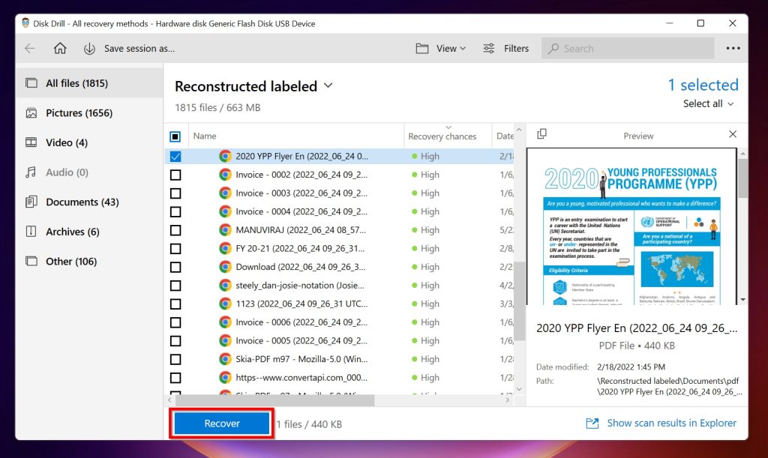Open the Filters panel via the funnel icon
The height and width of the screenshot is (458, 768).
[x=487, y=48]
